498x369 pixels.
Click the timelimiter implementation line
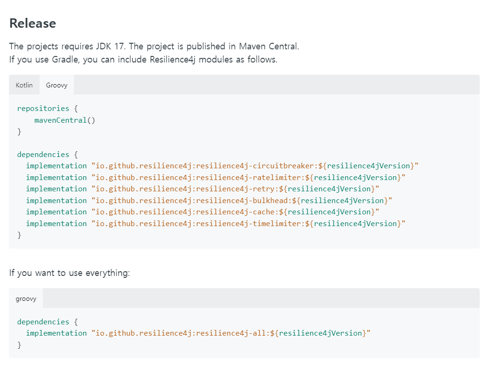click(x=215, y=224)
